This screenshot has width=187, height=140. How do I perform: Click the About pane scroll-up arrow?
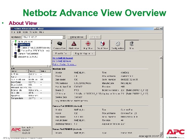pyautogui.click(x=161, y=58)
